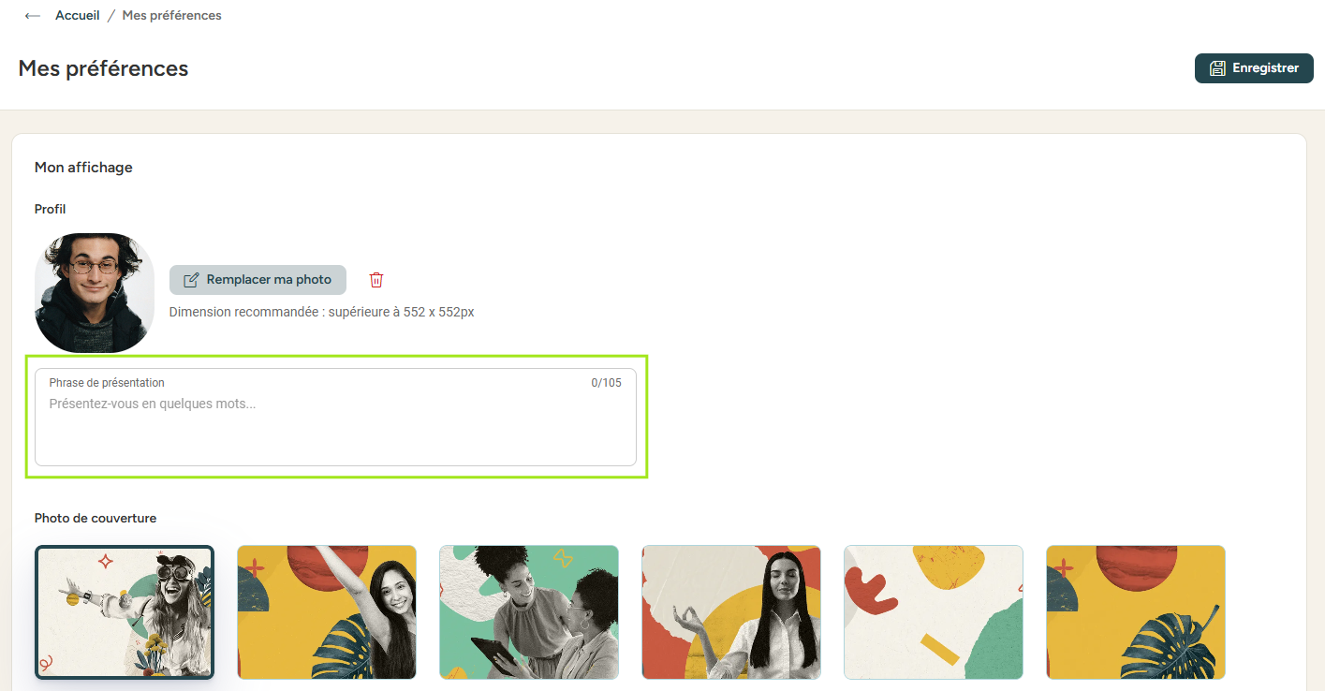Click the 0/105 character counter
This screenshot has width=1325, height=691.
click(x=606, y=383)
